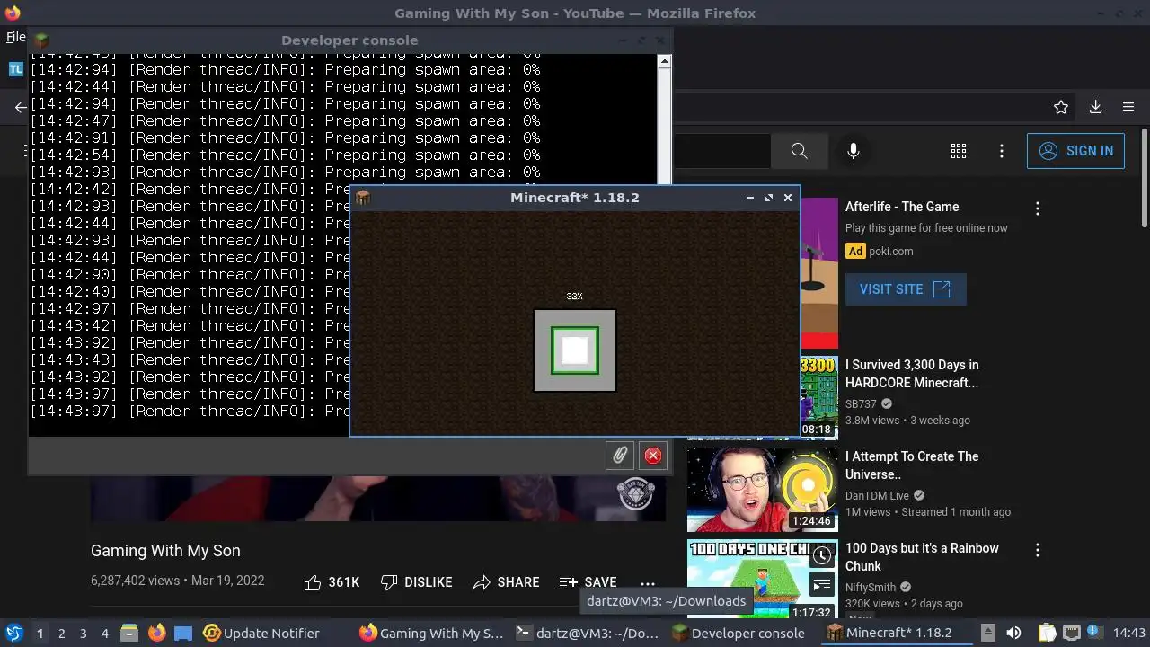The image size is (1150, 647).
Task: Visit the SB737 channel
Action: (x=861, y=404)
